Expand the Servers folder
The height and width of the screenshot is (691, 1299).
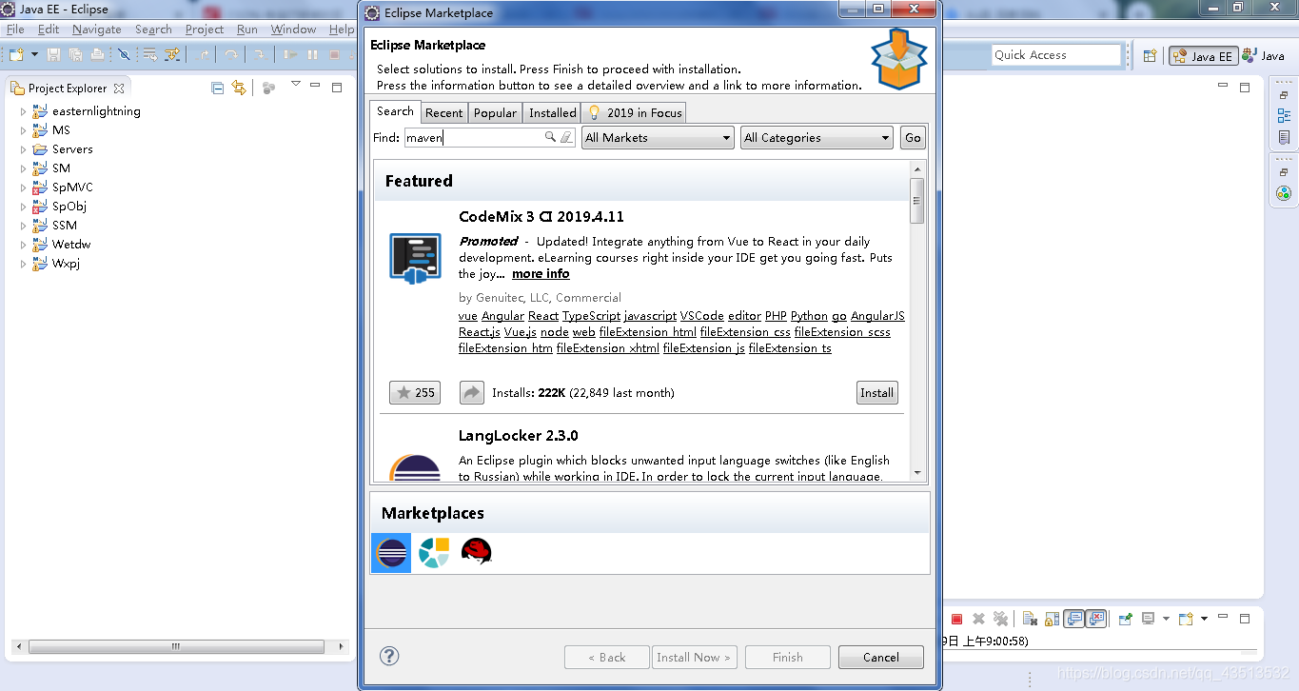pyautogui.click(x=23, y=149)
